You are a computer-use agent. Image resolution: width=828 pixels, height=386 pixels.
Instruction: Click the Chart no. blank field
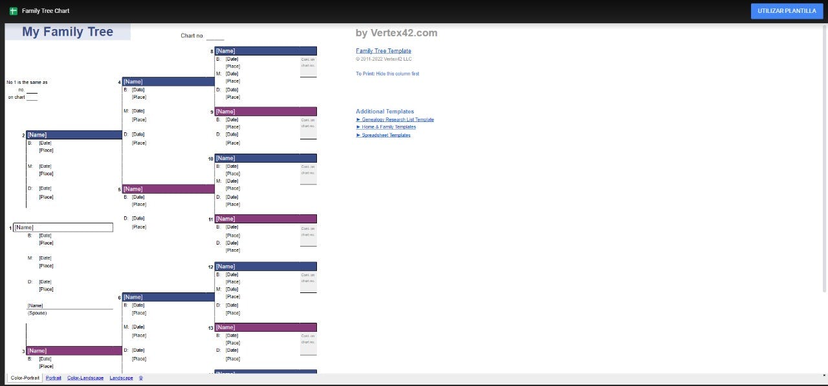[215, 36]
